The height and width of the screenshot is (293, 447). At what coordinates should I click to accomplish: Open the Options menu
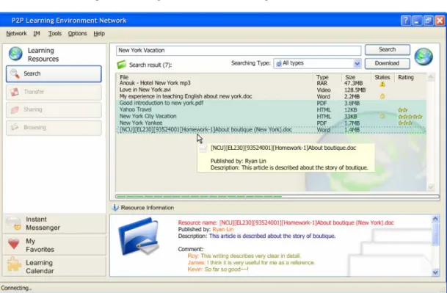[77, 34]
